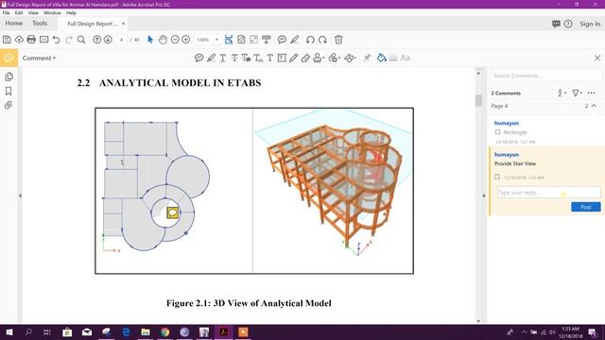Click the Post reply button
The height and width of the screenshot is (340, 605).
coord(586,207)
